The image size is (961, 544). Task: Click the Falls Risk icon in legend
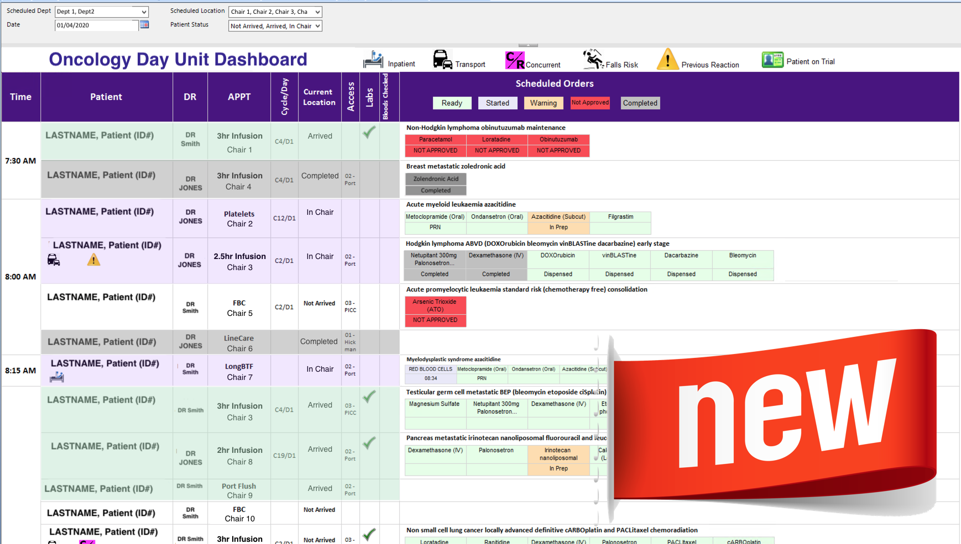click(593, 60)
